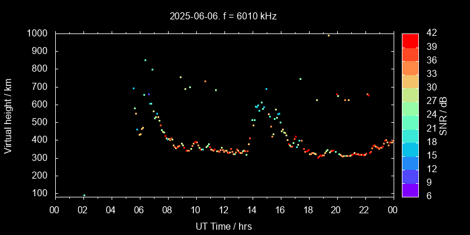Click the isolated data point near 02 UT

84,196
